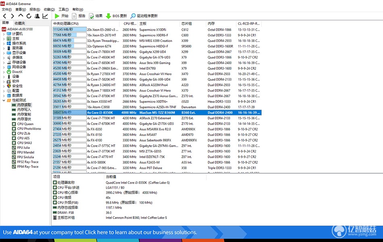Select the 安全性 shield icon

point(9,86)
